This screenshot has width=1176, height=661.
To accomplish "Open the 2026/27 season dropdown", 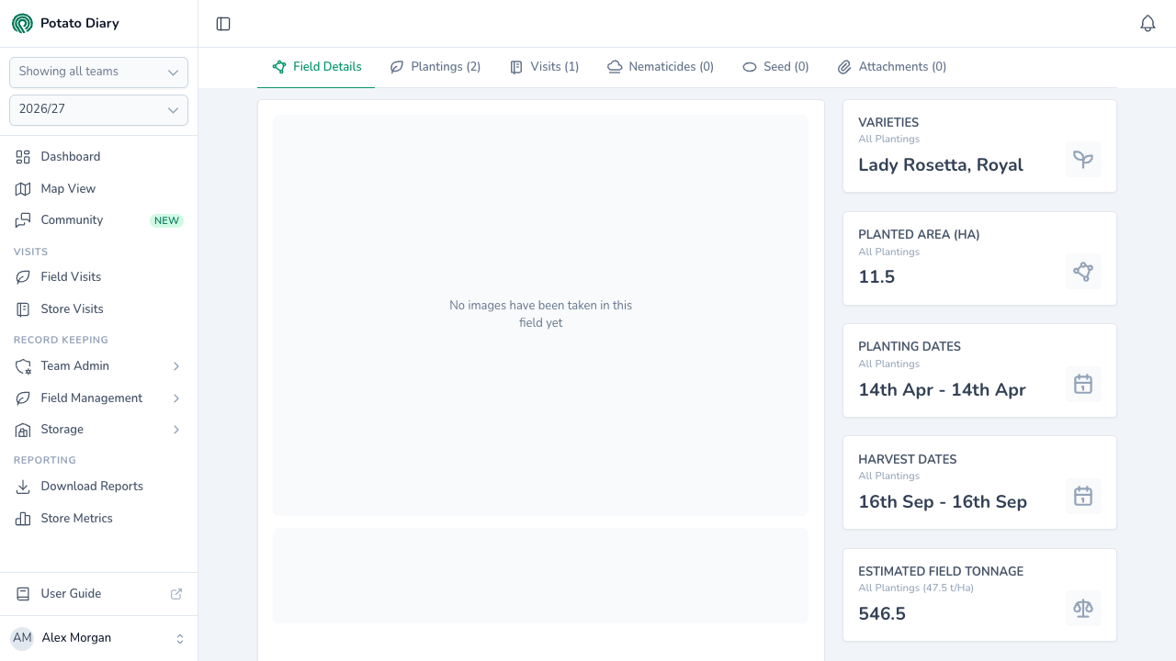I will [98, 110].
